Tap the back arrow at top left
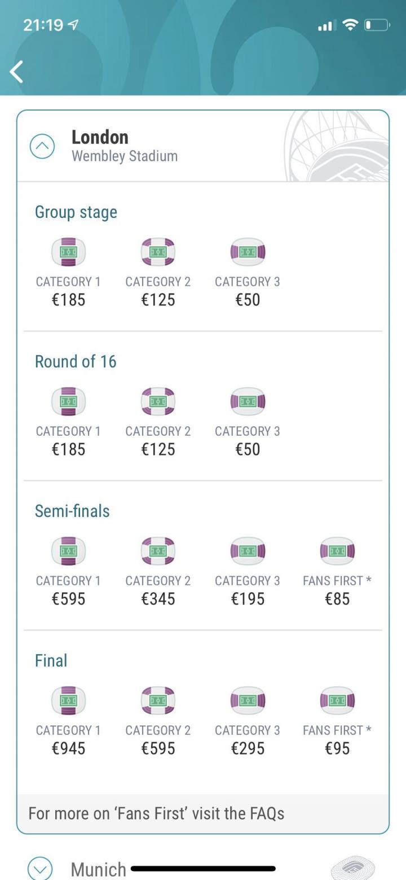This screenshot has width=406, height=880. (17, 72)
